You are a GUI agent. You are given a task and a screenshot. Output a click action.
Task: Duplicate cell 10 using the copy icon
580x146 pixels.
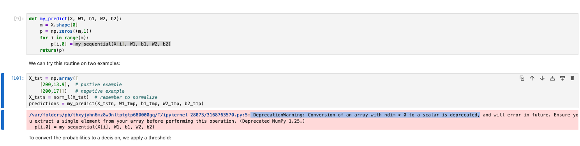(522, 78)
